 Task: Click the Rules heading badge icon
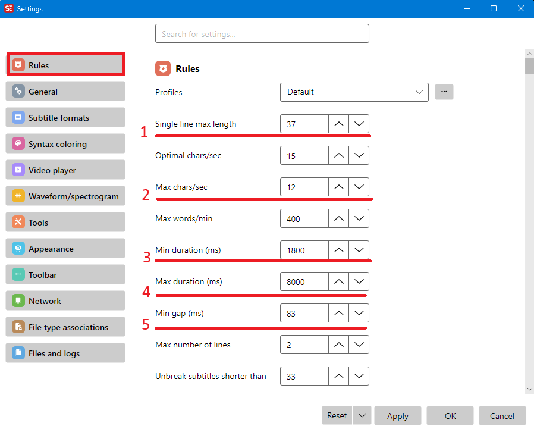[x=163, y=68]
